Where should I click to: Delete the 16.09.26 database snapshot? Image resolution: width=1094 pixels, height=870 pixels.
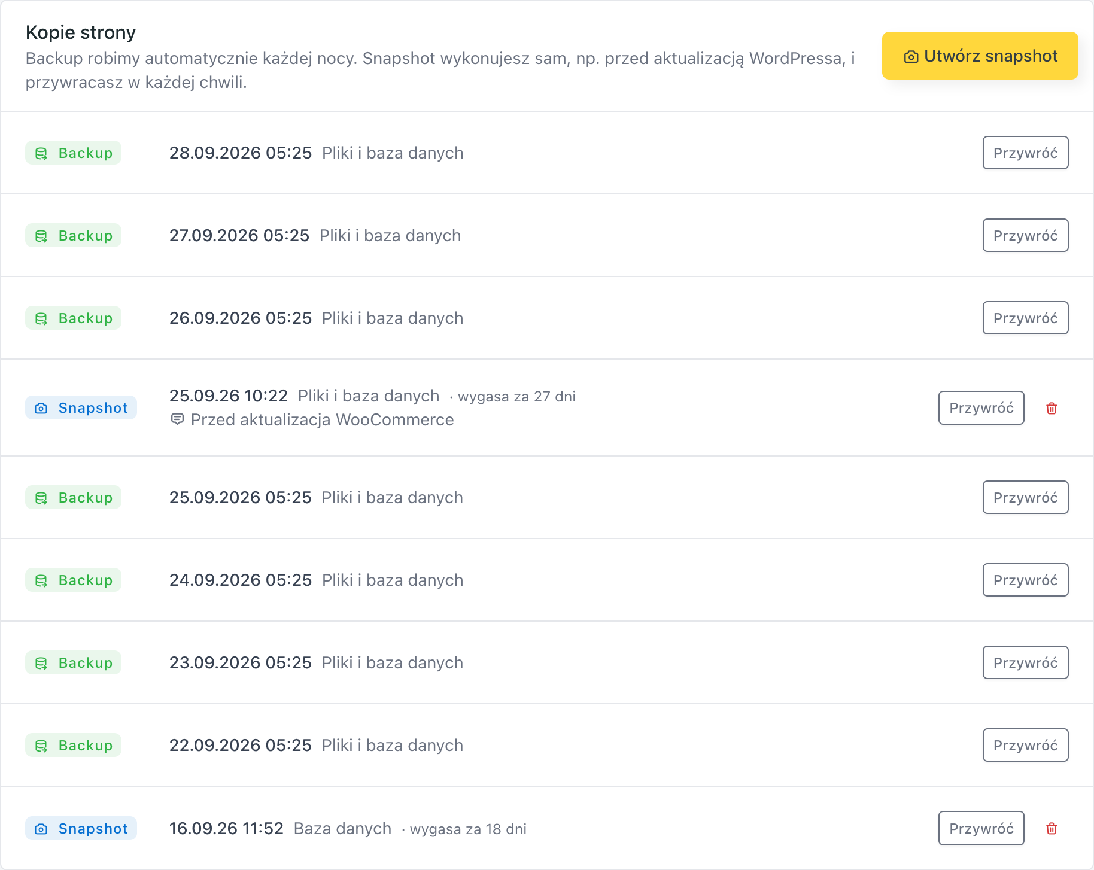click(1052, 828)
